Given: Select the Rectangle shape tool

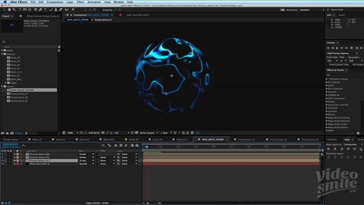Looking at the screenshot, I should (x=35, y=10).
